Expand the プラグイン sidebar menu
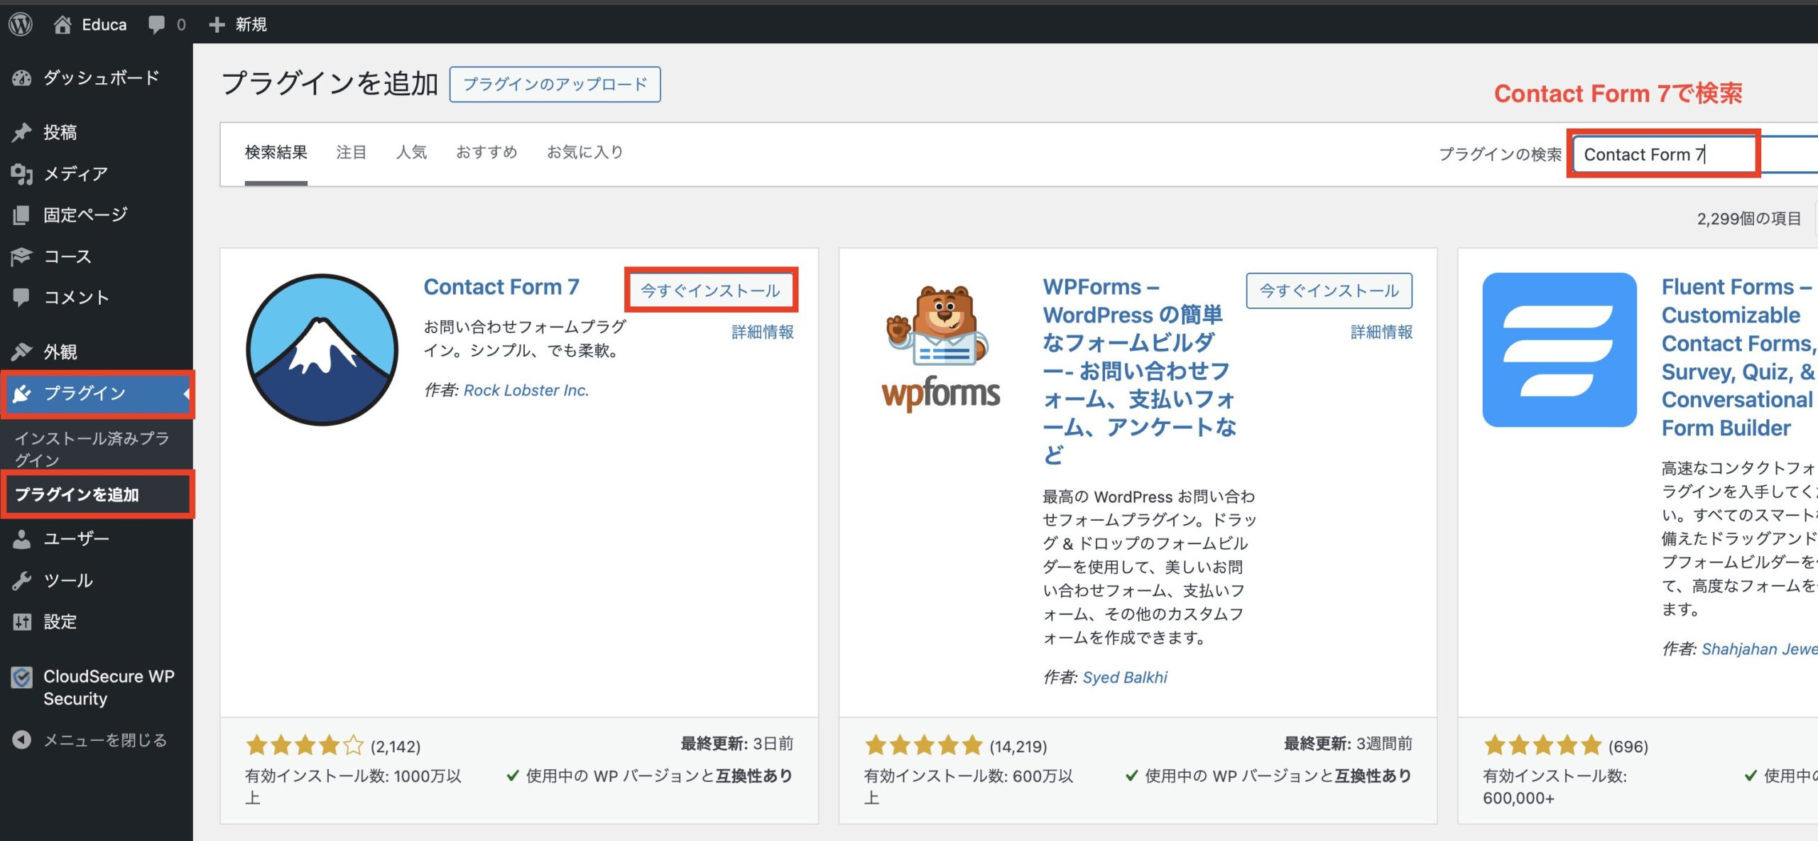The width and height of the screenshot is (1818, 841). coord(84,393)
